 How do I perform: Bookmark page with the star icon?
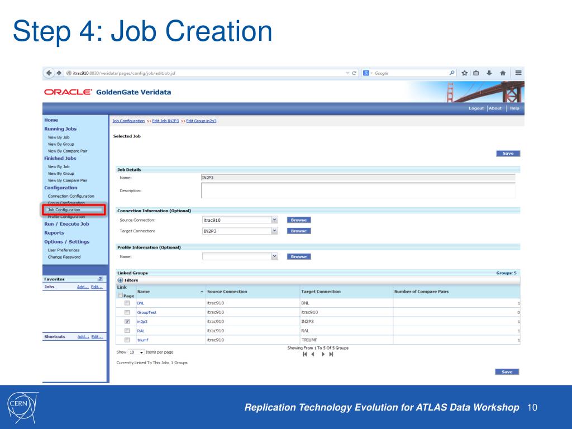[x=464, y=73]
